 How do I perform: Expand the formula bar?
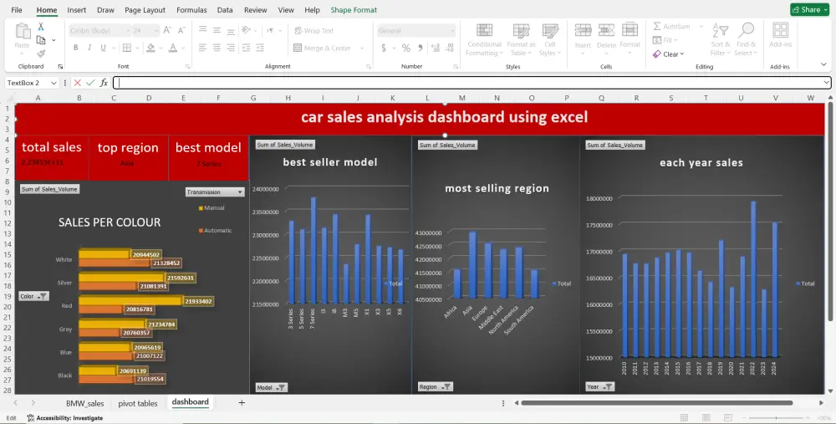(827, 83)
